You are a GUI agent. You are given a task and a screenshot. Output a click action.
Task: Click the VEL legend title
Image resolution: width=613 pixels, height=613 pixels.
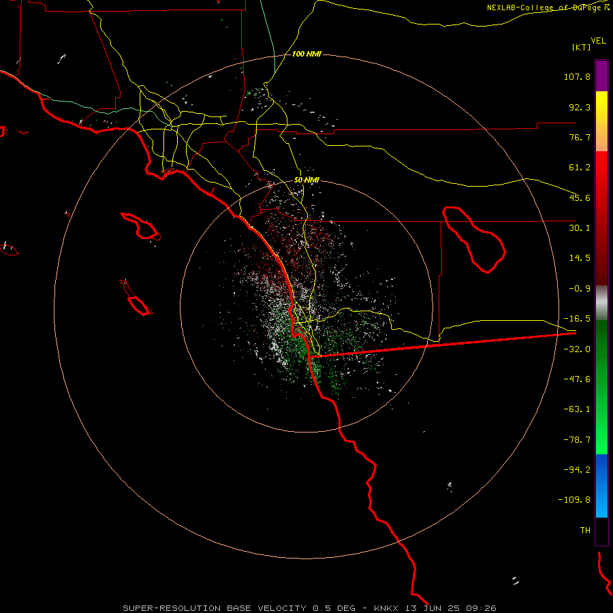598,41
